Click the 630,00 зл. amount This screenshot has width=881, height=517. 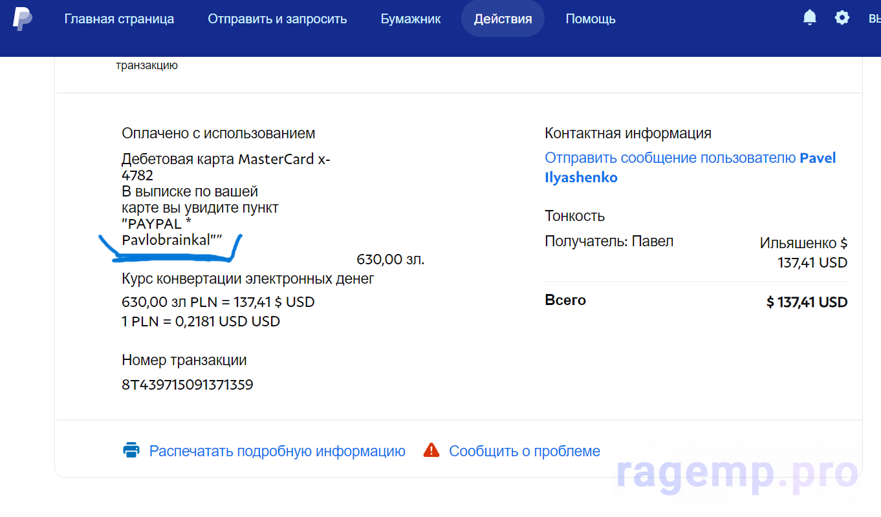(x=391, y=260)
